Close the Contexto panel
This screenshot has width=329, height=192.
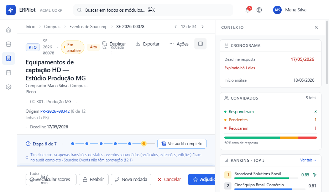[316, 27]
